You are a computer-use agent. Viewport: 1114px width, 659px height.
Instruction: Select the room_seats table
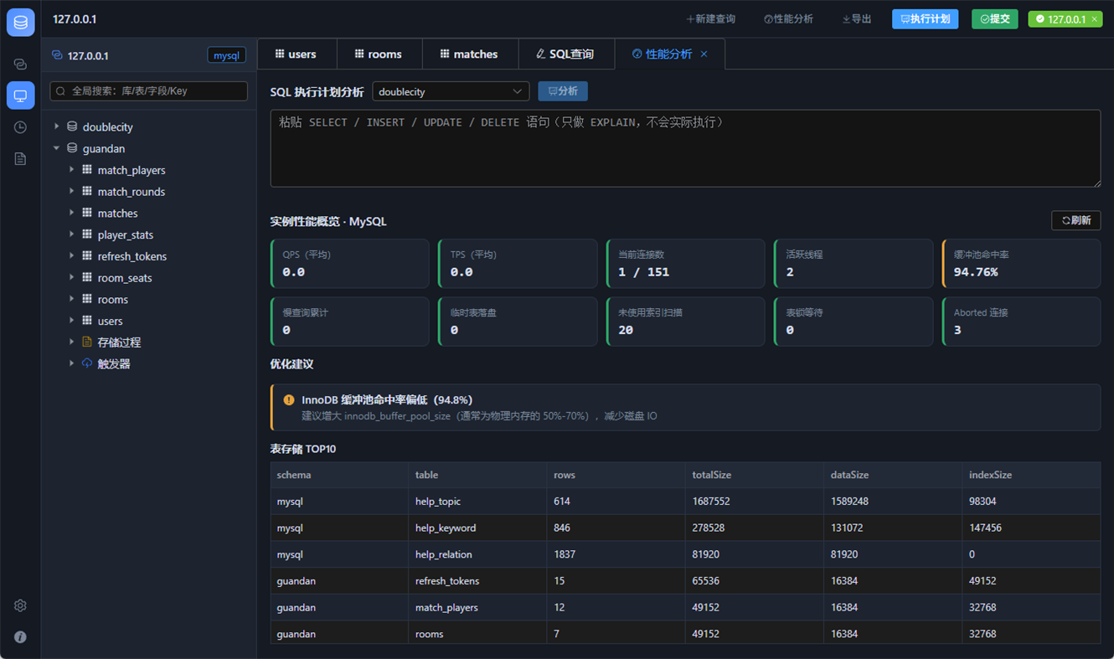125,277
